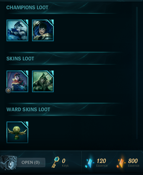Click the winged badge on the beret skin
The height and width of the screenshot is (175, 143).
pyautogui.click(x=8, y=90)
